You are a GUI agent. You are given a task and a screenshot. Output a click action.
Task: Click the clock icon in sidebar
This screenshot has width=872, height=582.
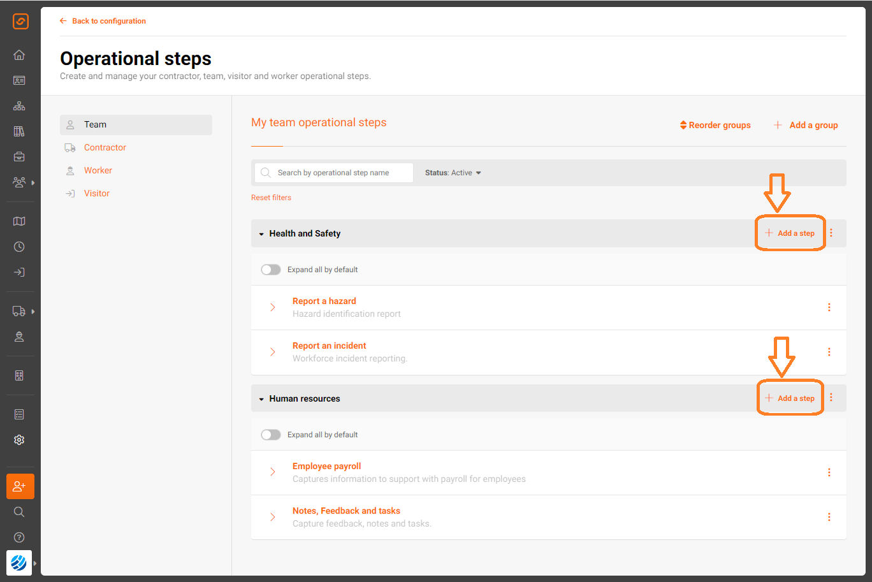(x=19, y=247)
